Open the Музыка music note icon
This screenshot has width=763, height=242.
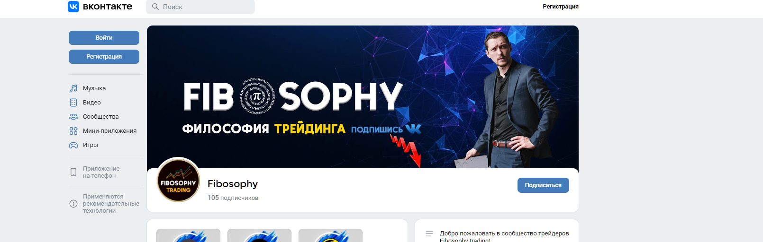[x=73, y=88]
